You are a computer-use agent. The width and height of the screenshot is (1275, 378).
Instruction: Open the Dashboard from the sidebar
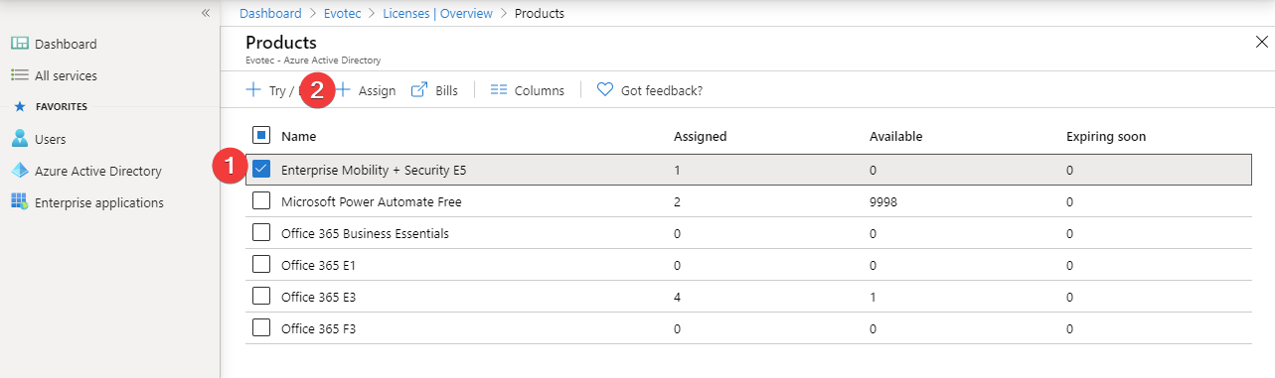pos(65,44)
